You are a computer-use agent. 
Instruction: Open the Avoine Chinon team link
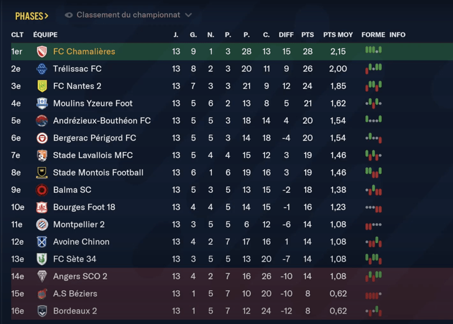81,242
